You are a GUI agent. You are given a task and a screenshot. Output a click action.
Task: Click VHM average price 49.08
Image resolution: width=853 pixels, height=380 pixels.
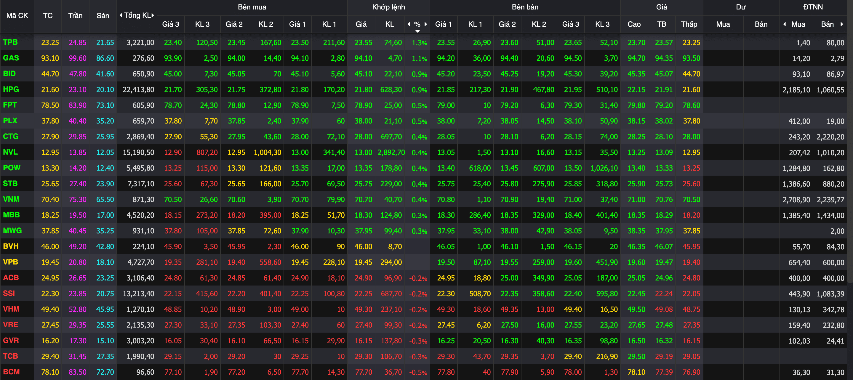(x=664, y=310)
